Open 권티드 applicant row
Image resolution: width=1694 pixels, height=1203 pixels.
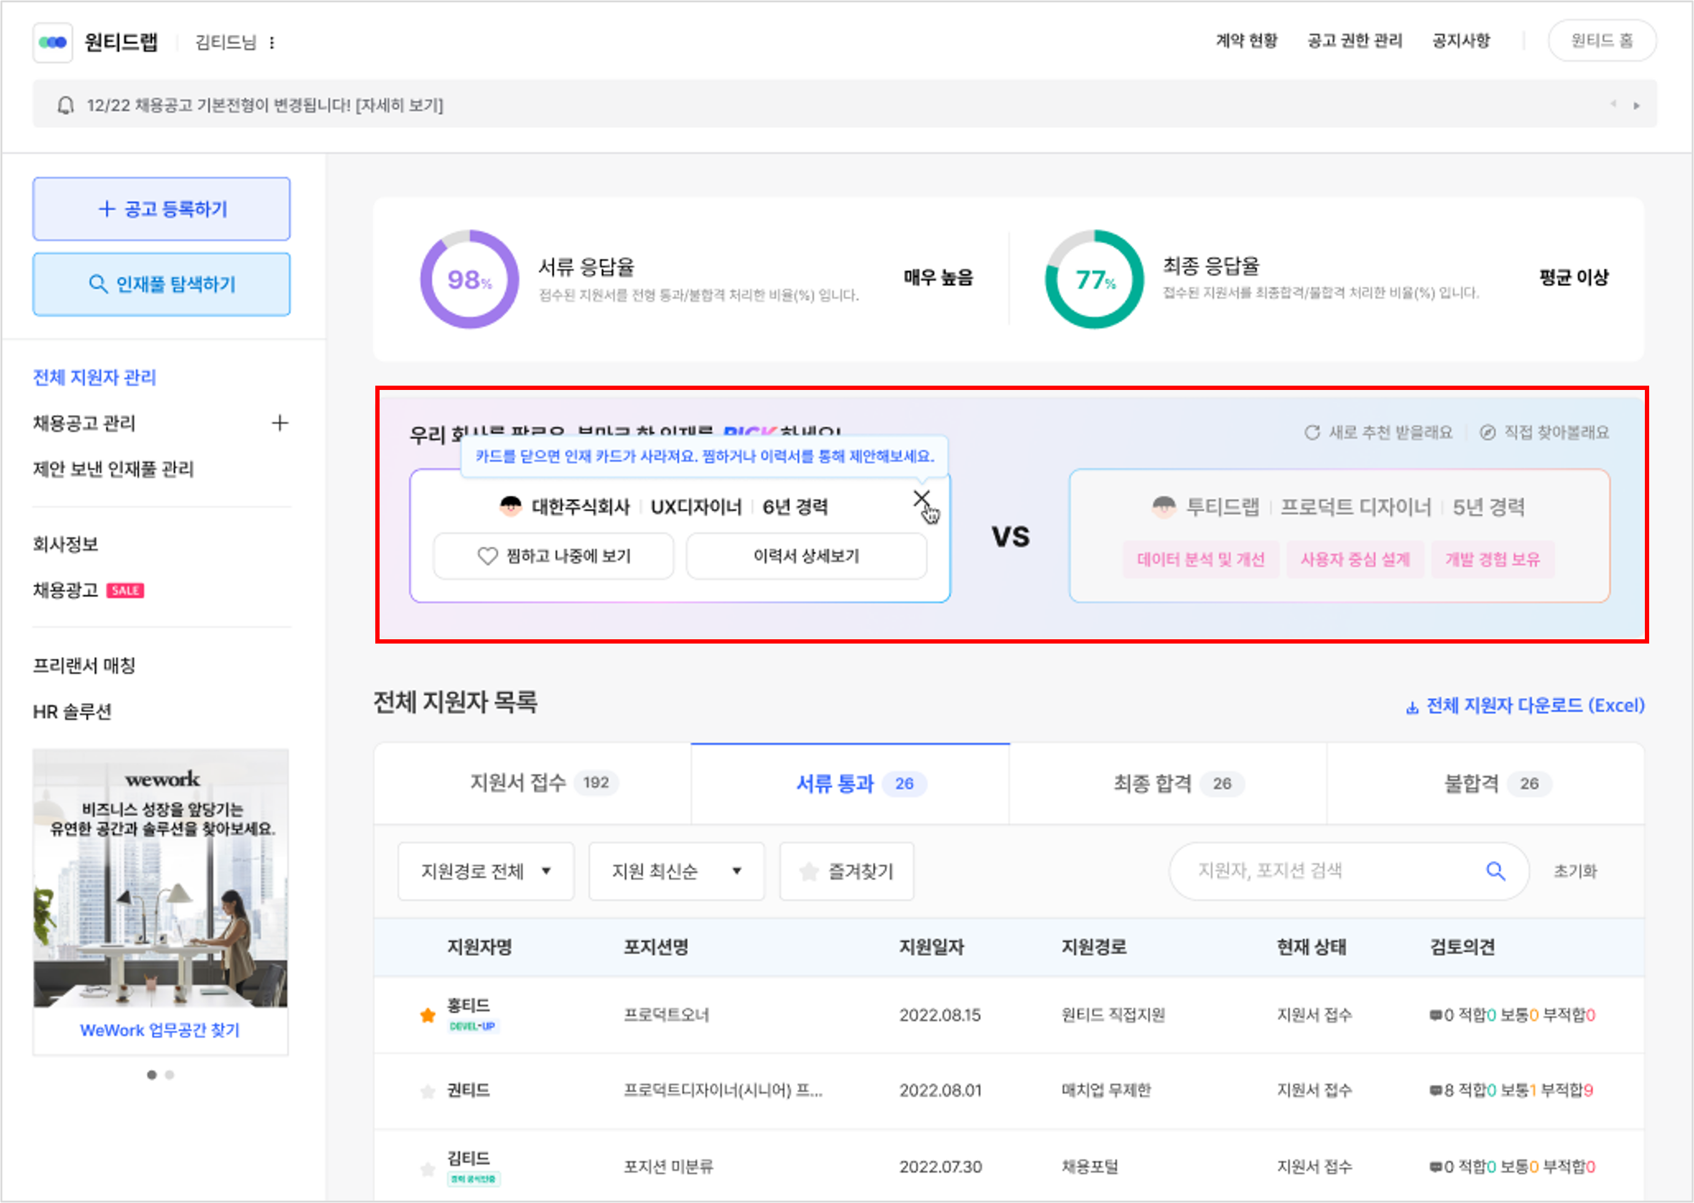(x=1009, y=1091)
